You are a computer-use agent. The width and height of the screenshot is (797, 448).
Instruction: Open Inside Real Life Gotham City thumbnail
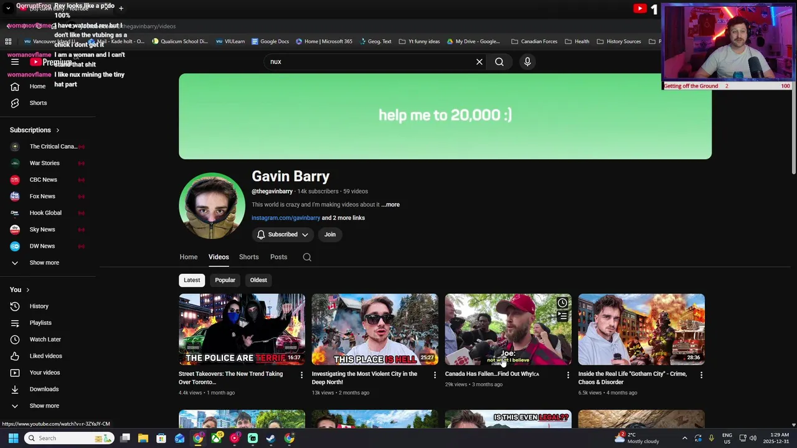[x=641, y=329]
